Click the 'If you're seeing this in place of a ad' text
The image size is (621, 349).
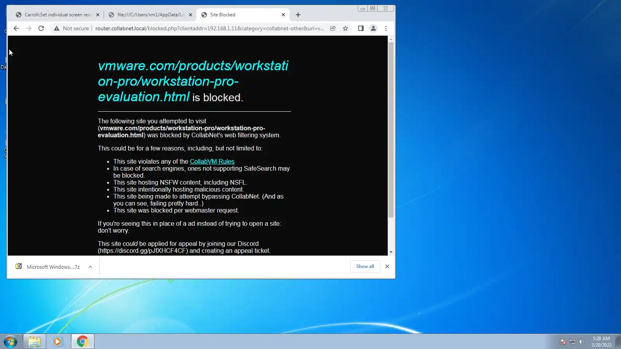189,227
